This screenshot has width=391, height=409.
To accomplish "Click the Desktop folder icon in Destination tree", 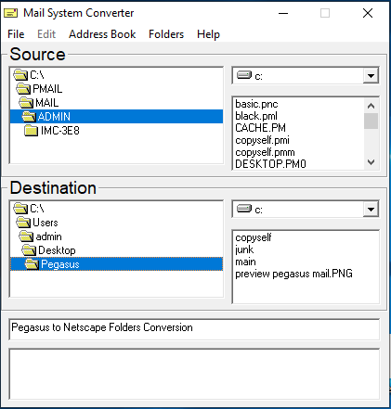I will 29,250.
